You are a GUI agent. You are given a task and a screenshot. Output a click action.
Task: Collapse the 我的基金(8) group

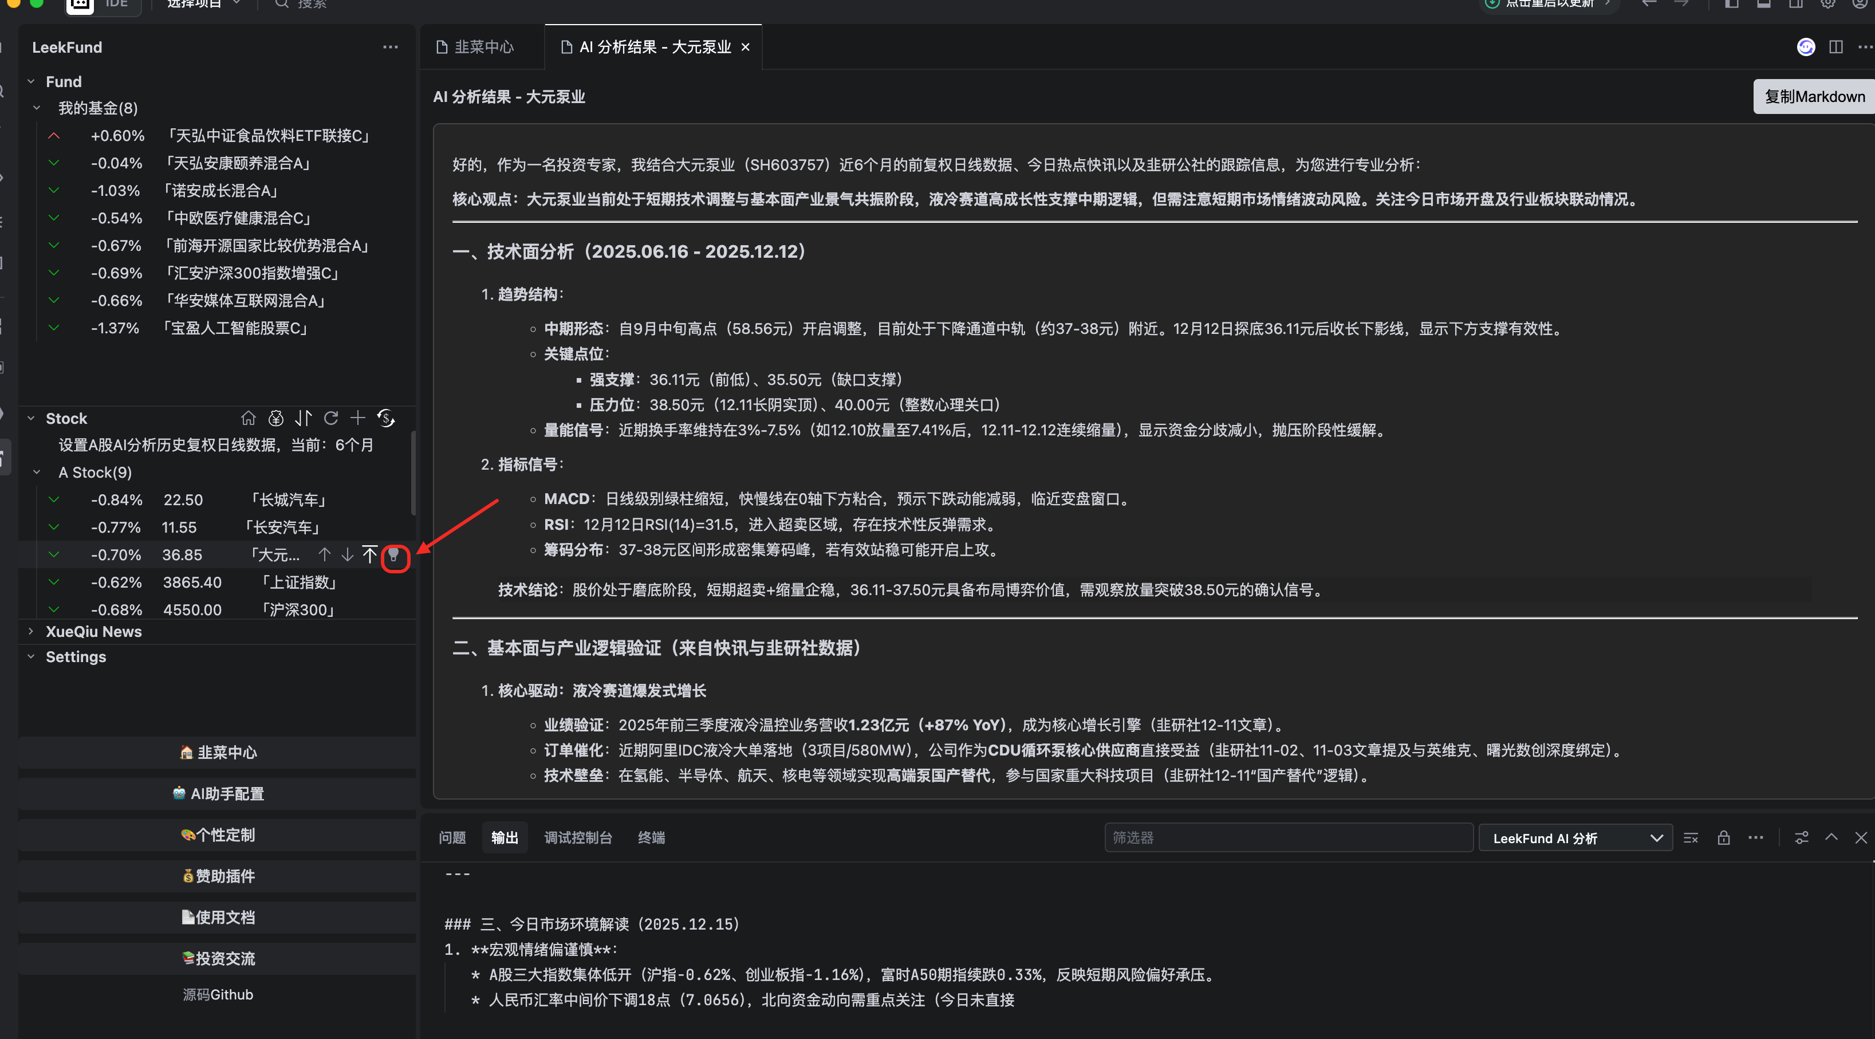coord(37,108)
